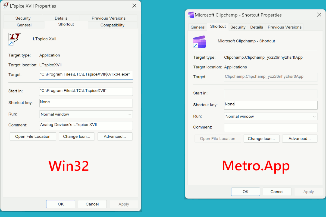Switch to Previous Versions tab in LTspice window

point(109,18)
